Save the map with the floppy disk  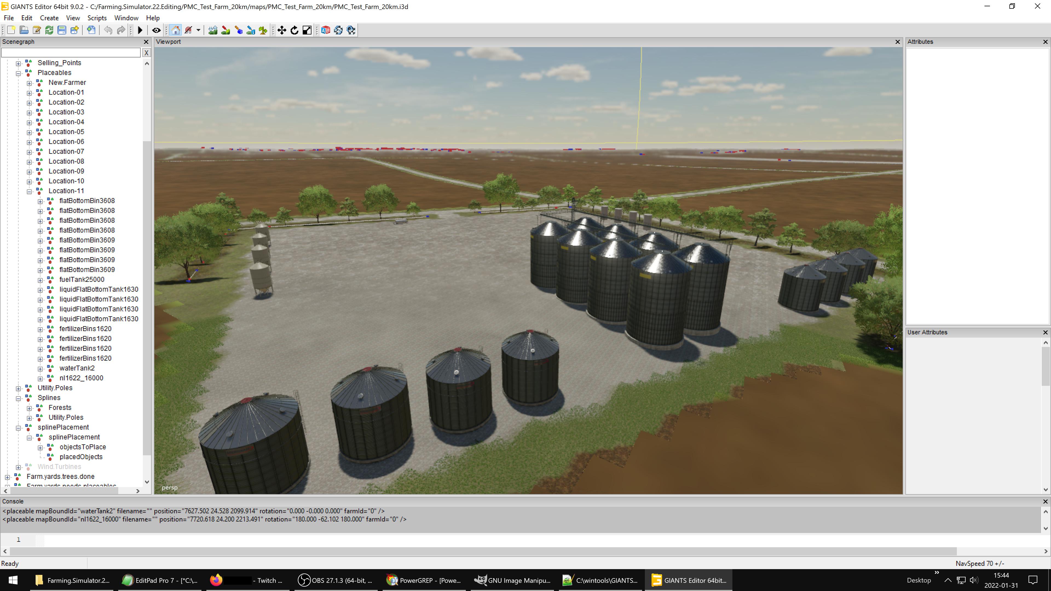pyautogui.click(x=62, y=30)
